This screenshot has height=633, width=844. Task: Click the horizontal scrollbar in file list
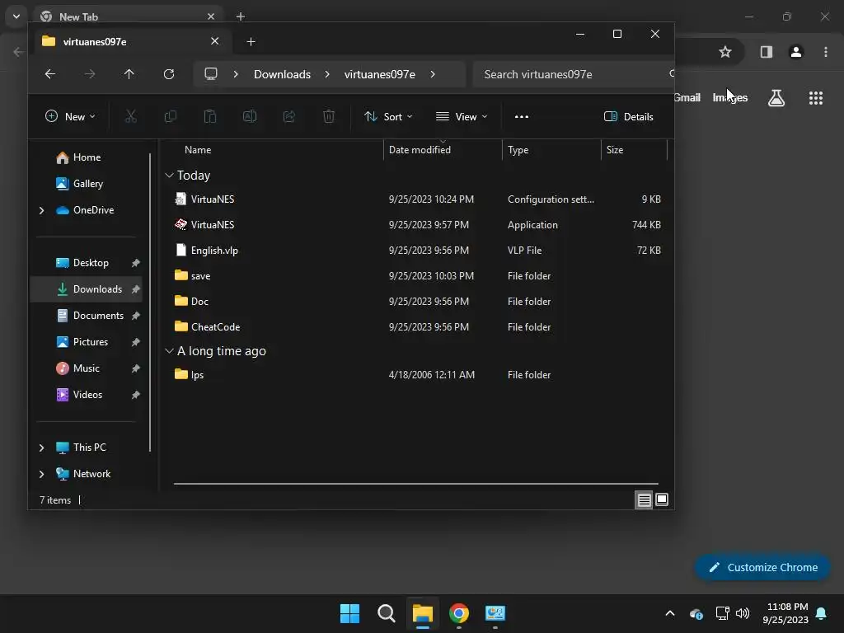point(416,483)
